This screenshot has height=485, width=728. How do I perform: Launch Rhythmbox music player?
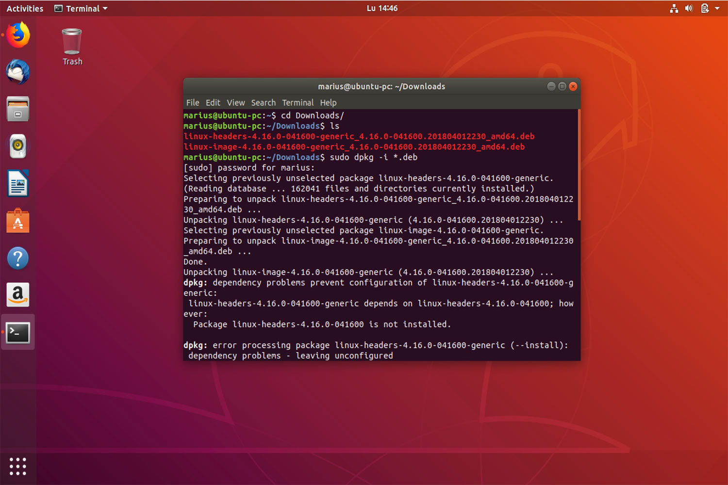coord(18,146)
